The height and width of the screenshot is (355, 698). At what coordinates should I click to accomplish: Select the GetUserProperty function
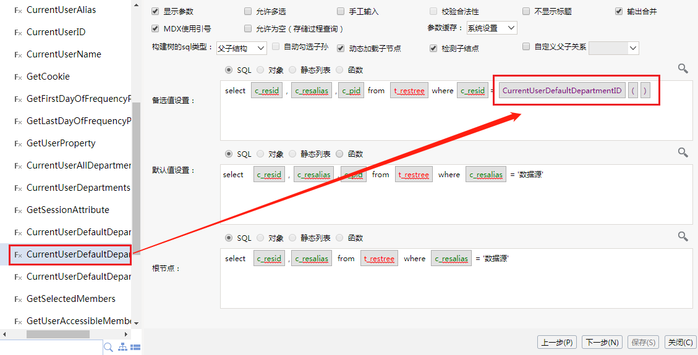pyautogui.click(x=61, y=143)
